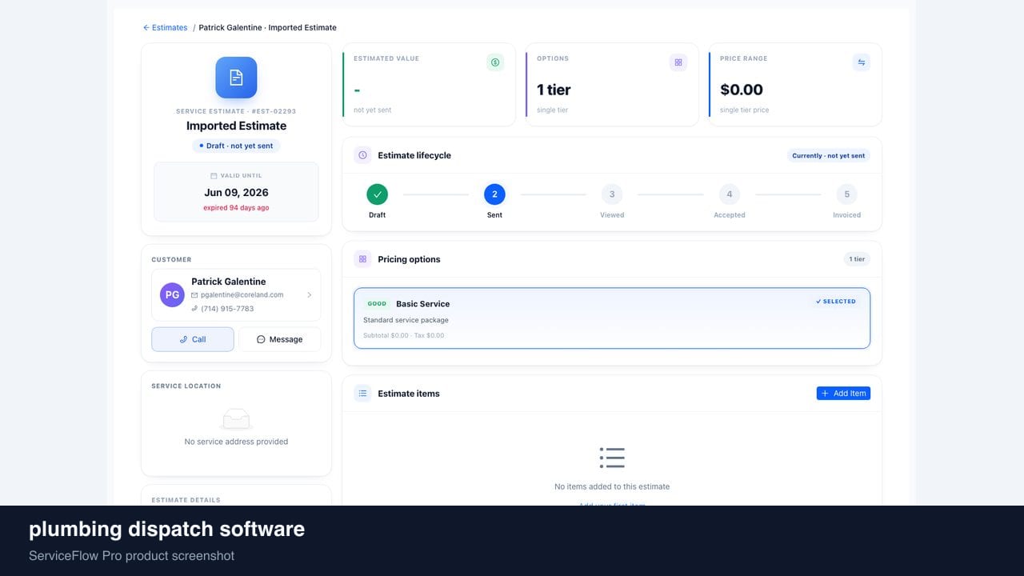Click the clock icon beside Estimate lifecycle
Screen dimensions: 1024x576
[362, 155]
